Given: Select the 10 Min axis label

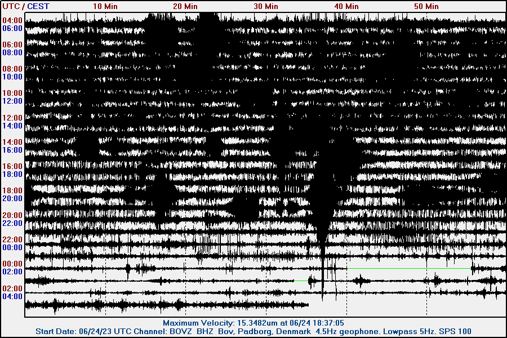Looking at the screenshot, I should pyautogui.click(x=105, y=6).
